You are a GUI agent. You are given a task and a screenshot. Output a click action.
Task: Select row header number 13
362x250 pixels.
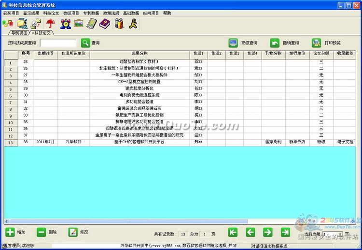pyautogui.click(x=11, y=143)
